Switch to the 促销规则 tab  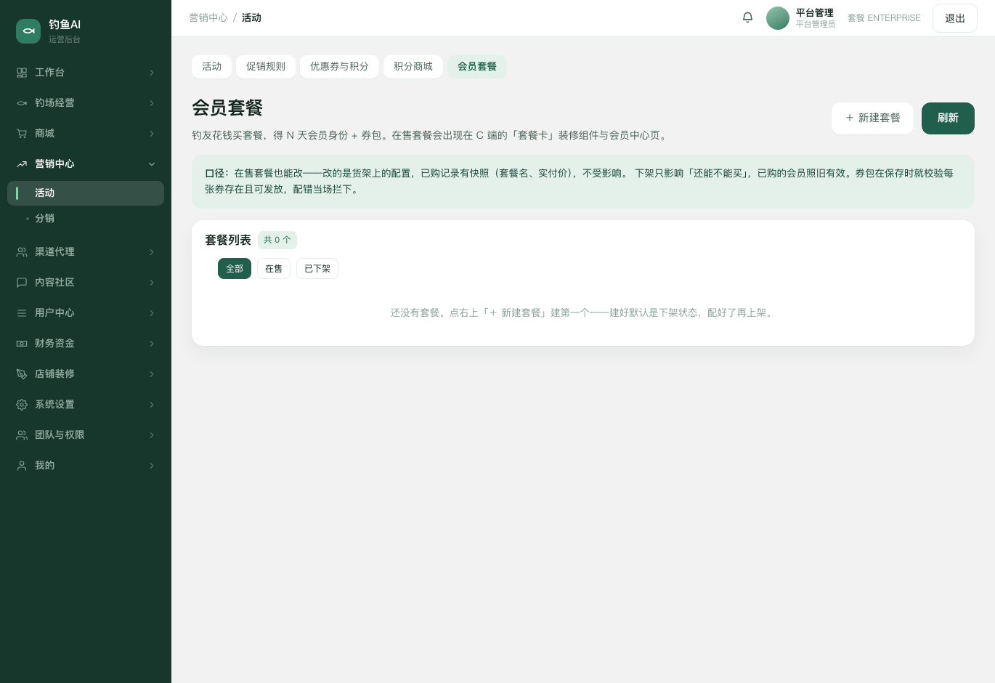coord(266,67)
